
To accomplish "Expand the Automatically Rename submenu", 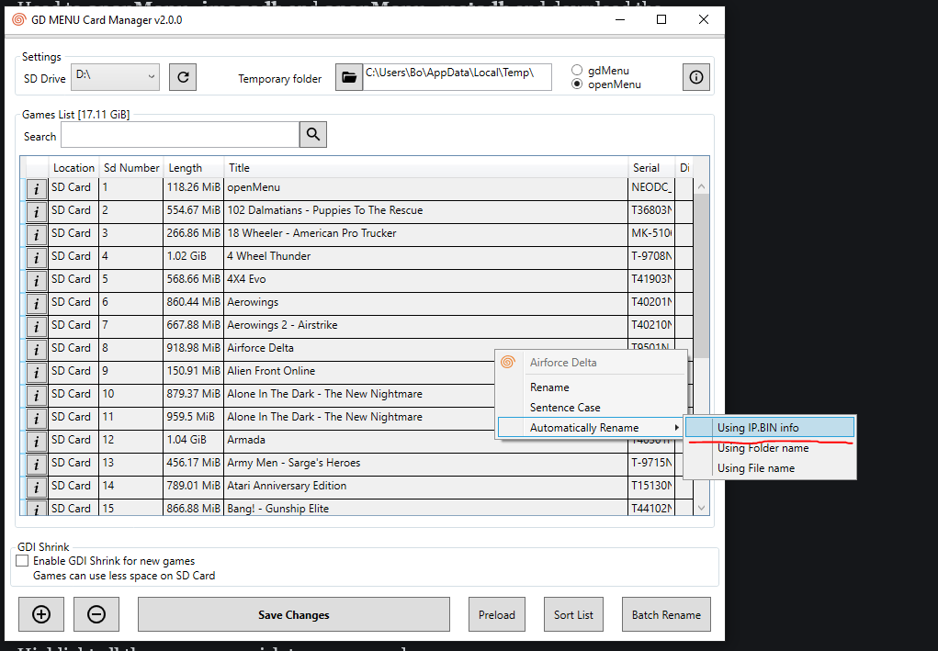I will coord(588,426).
